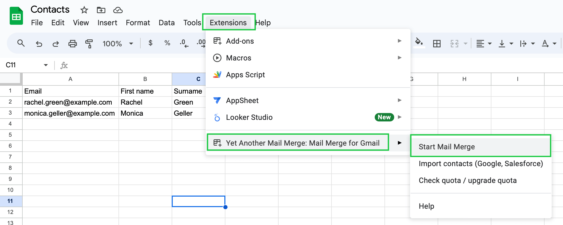Screen dimensions: 563x225
Task: Select column A header
Action: (70, 79)
